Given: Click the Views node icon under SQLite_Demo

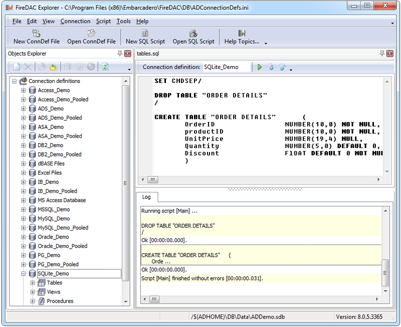Looking at the screenshot, I should coord(42,292).
